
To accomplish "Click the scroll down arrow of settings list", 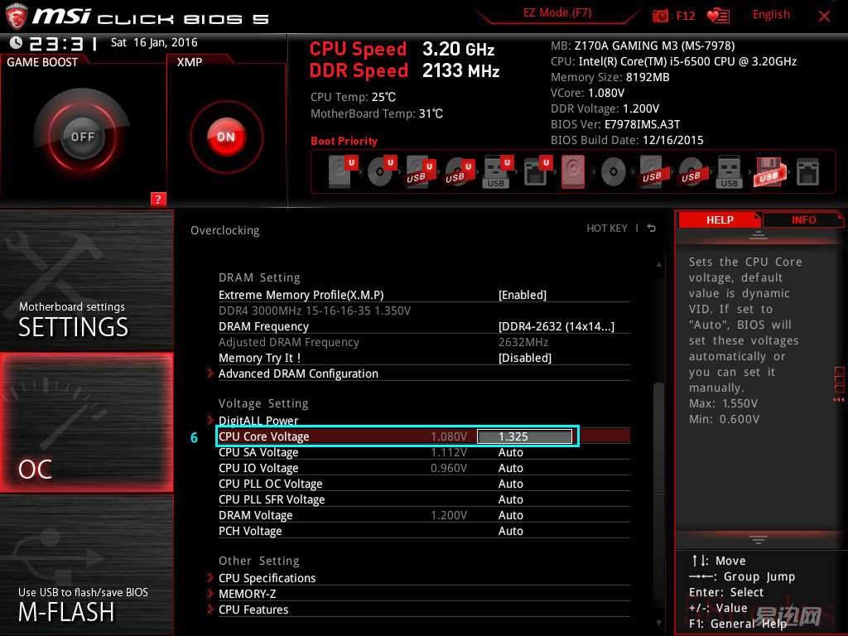I will coord(658,623).
